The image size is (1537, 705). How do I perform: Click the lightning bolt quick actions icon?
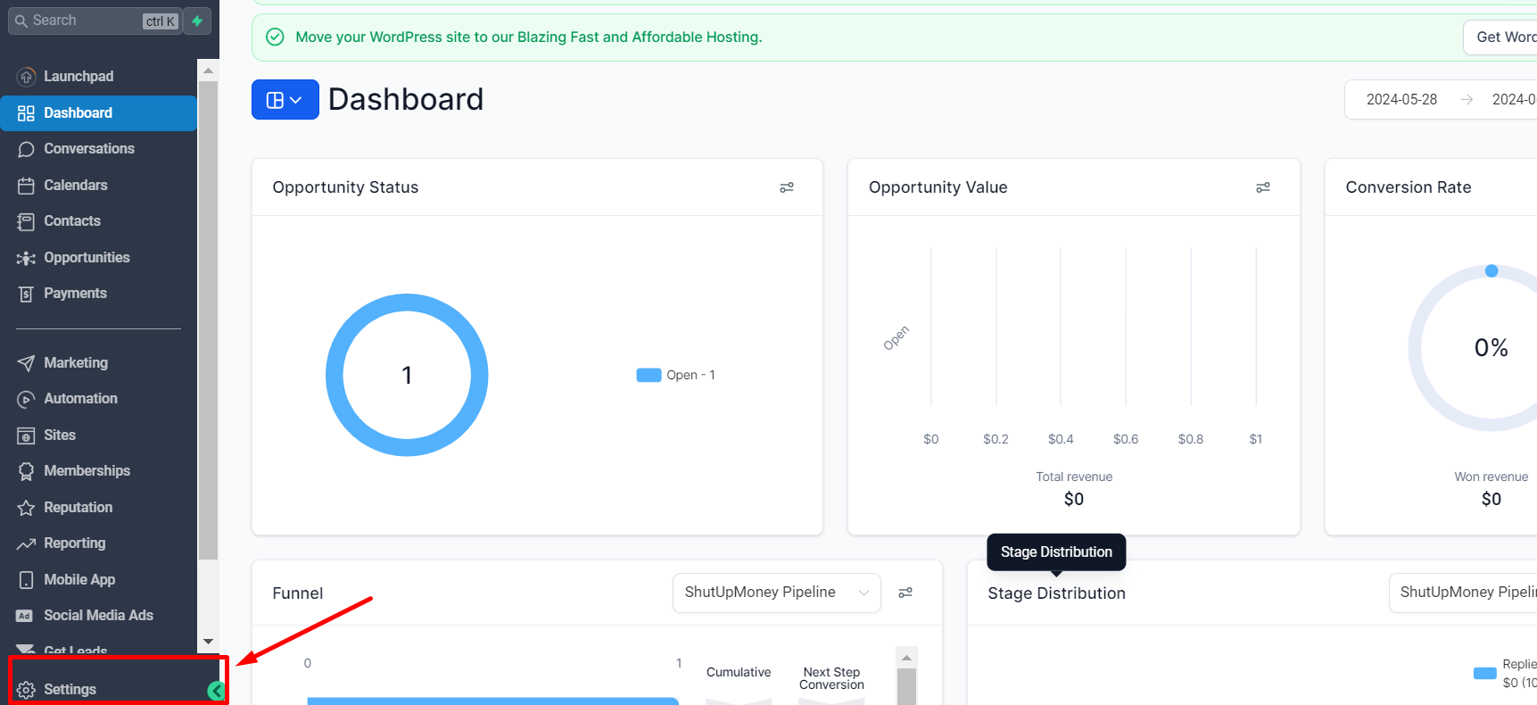(x=197, y=21)
